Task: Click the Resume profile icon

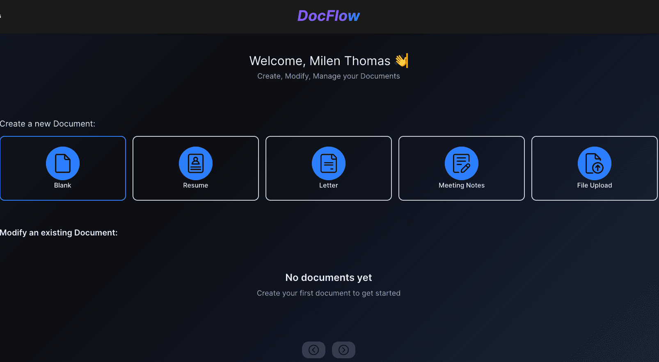Action: [x=196, y=163]
